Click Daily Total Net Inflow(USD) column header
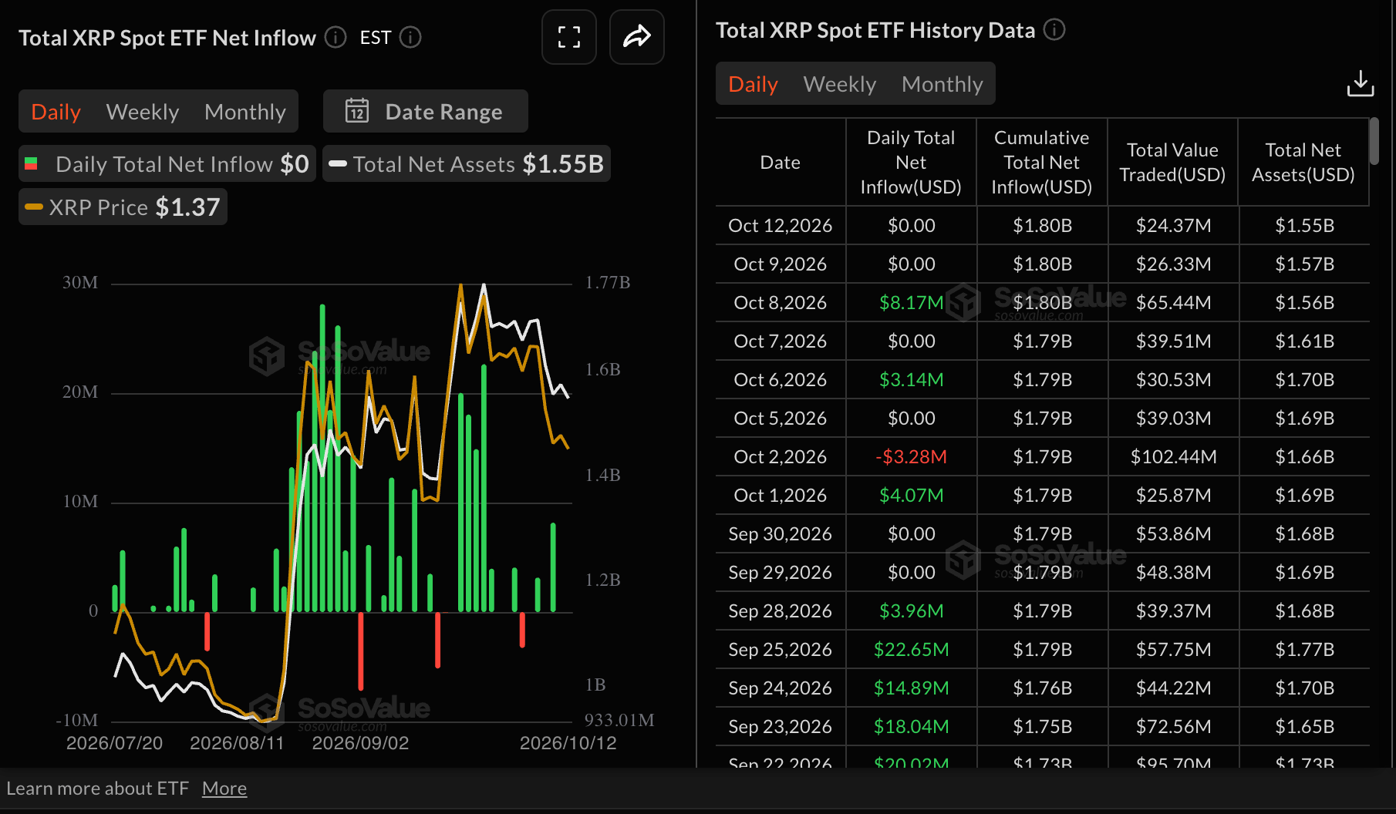This screenshot has width=1396, height=814. pyautogui.click(x=911, y=162)
